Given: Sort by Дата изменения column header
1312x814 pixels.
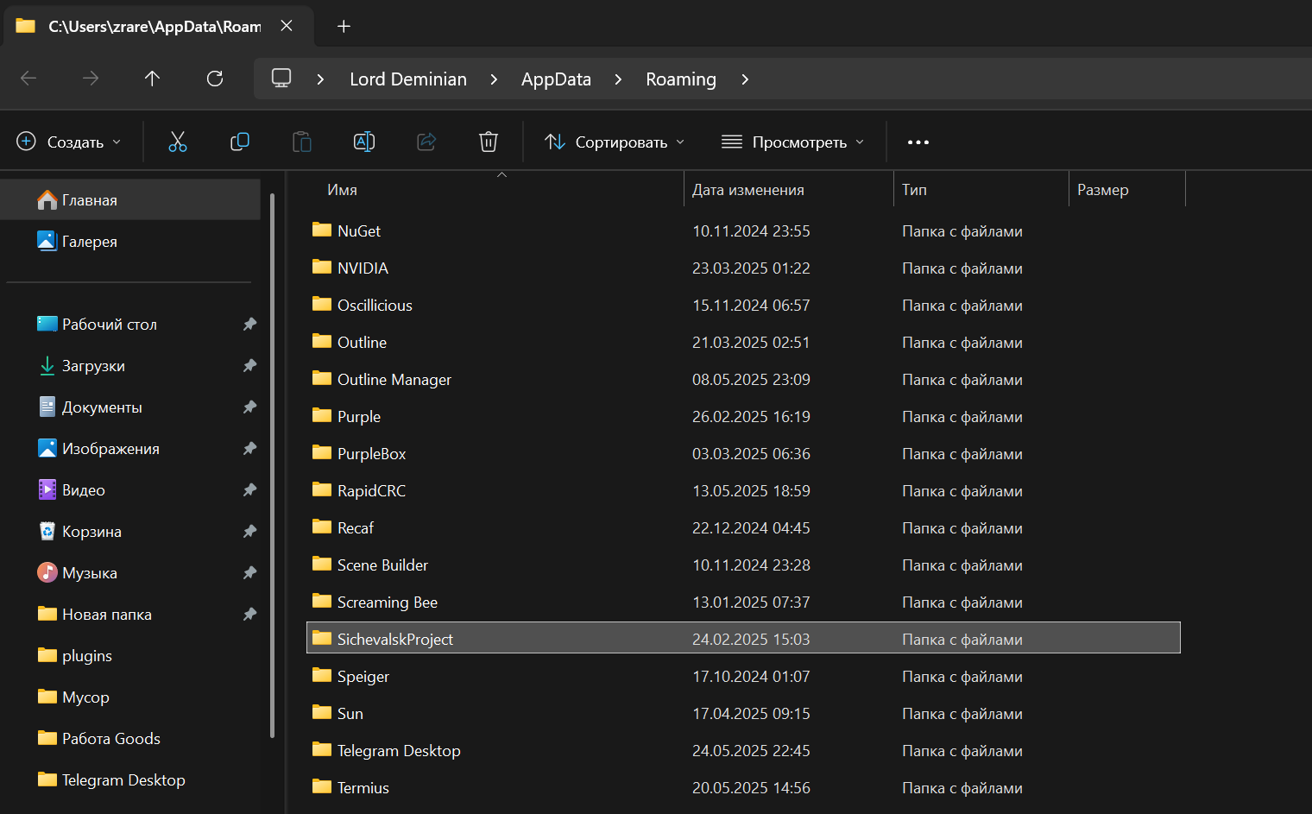Looking at the screenshot, I should (x=748, y=190).
